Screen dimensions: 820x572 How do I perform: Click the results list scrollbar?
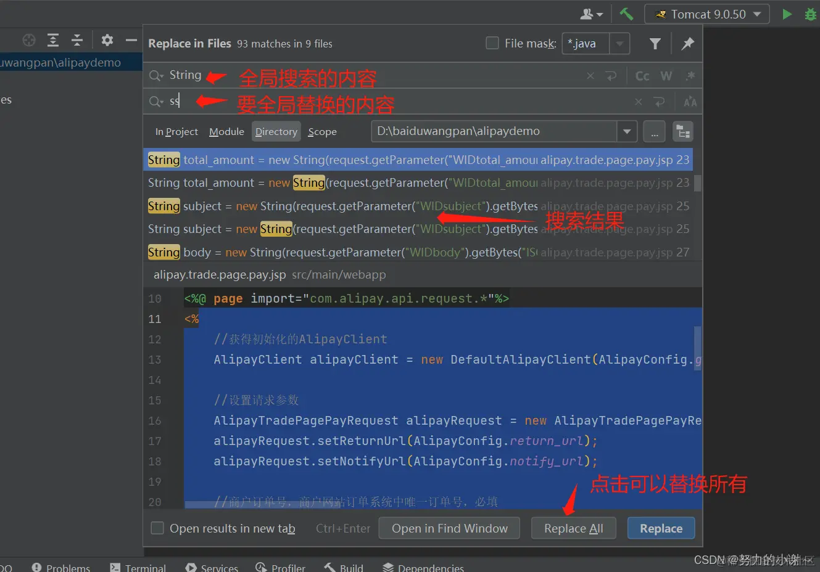click(x=698, y=184)
